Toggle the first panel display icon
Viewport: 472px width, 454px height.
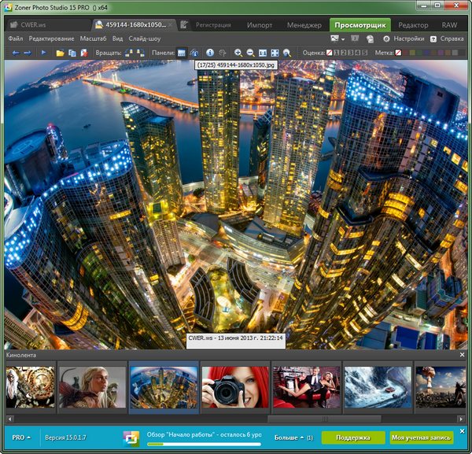(x=182, y=53)
